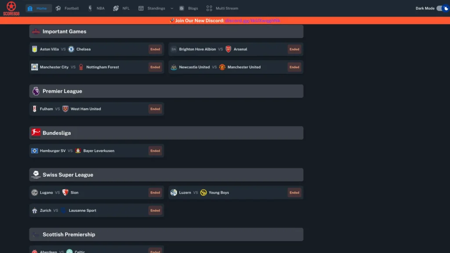Click the Manchester United crest
Screen dimensions: 450x253
(222, 67)
